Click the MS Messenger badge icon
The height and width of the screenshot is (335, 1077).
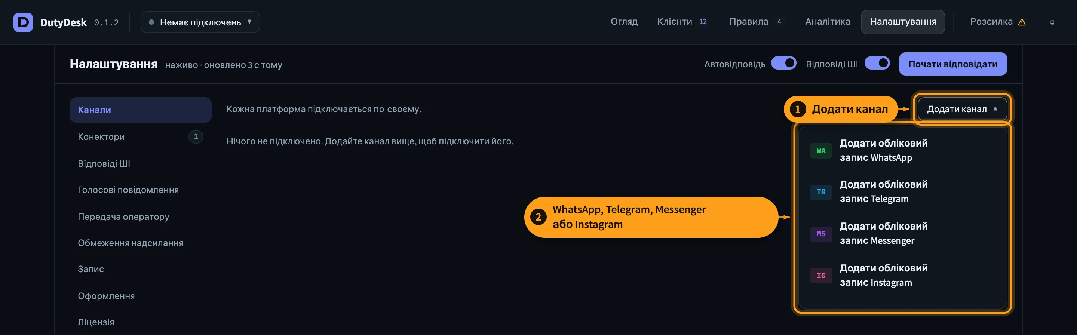pos(821,234)
